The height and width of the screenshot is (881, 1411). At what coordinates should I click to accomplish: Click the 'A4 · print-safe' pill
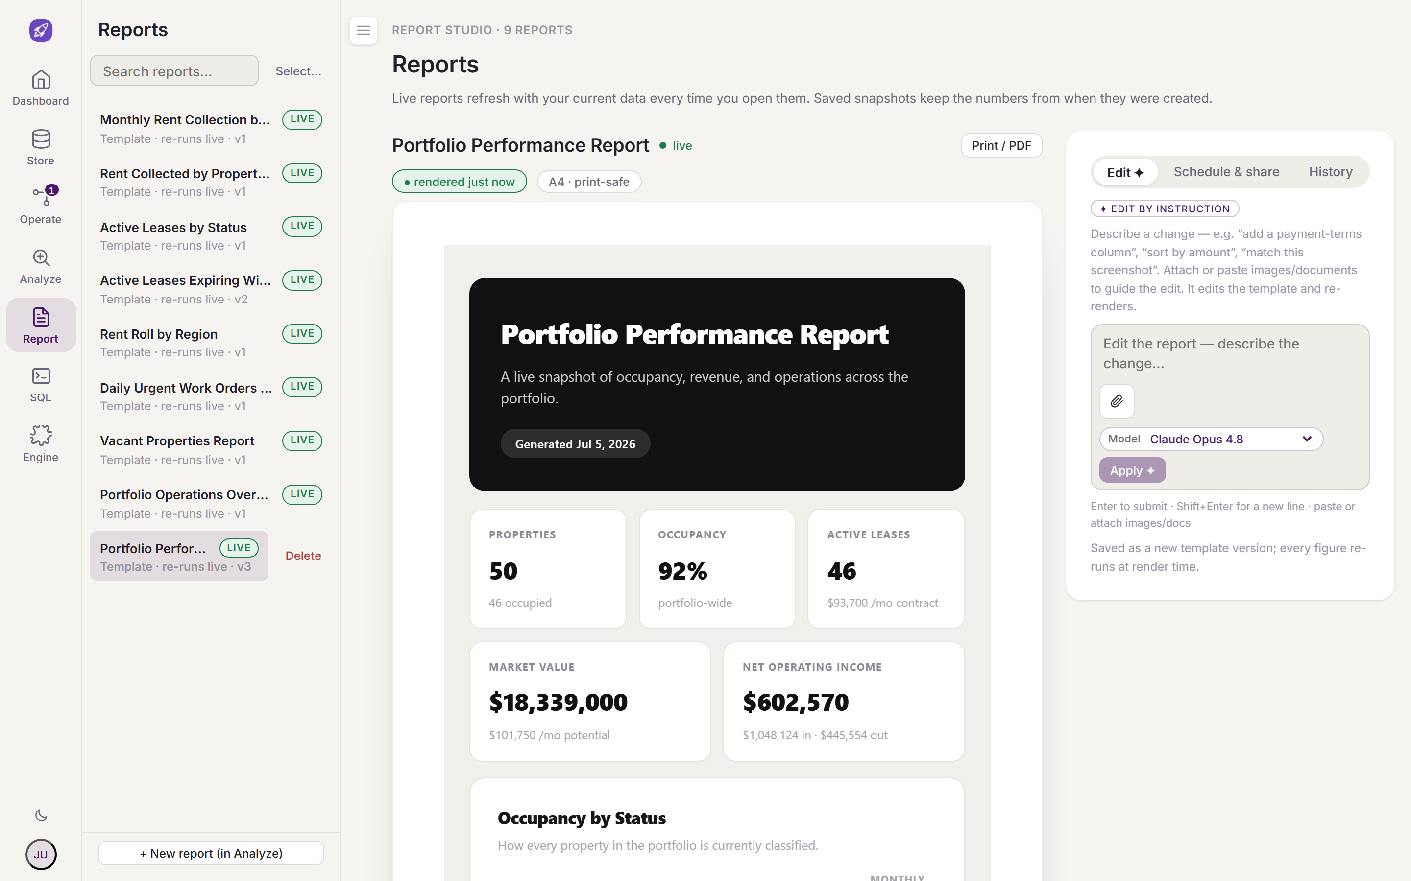tap(589, 182)
